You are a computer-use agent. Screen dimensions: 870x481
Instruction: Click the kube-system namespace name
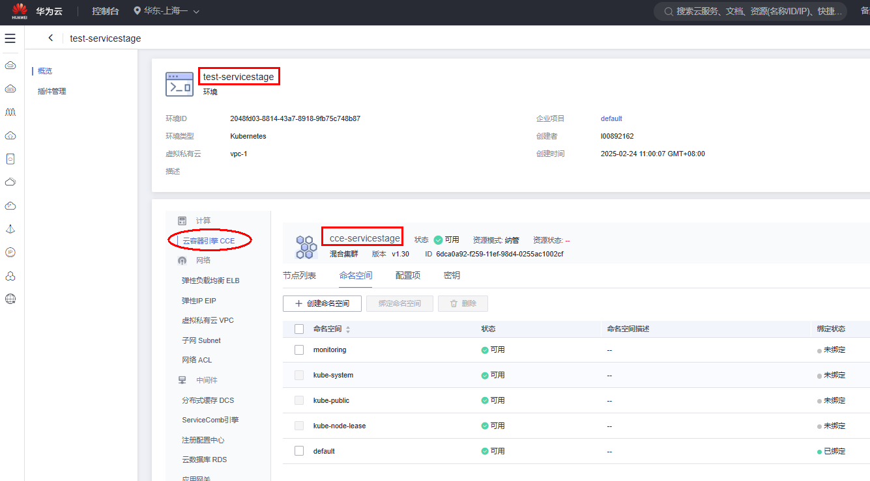(333, 375)
